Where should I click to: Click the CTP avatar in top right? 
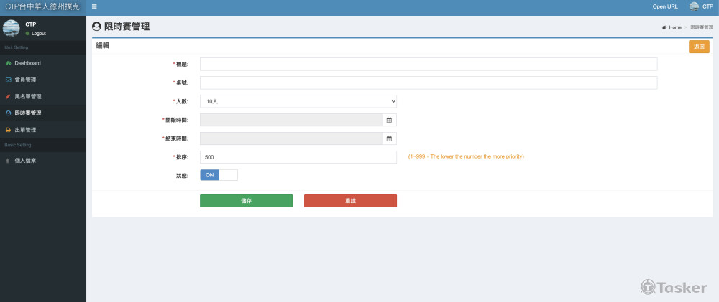(x=694, y=6)
